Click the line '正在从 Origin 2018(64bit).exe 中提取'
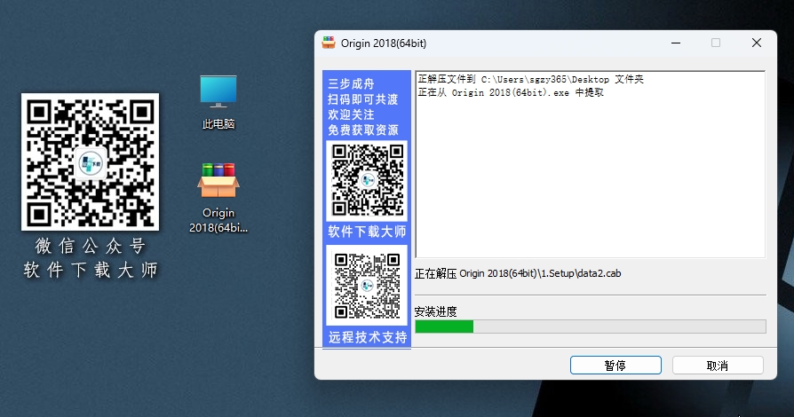The image size is (794, 417). click(x=511, y=92)
